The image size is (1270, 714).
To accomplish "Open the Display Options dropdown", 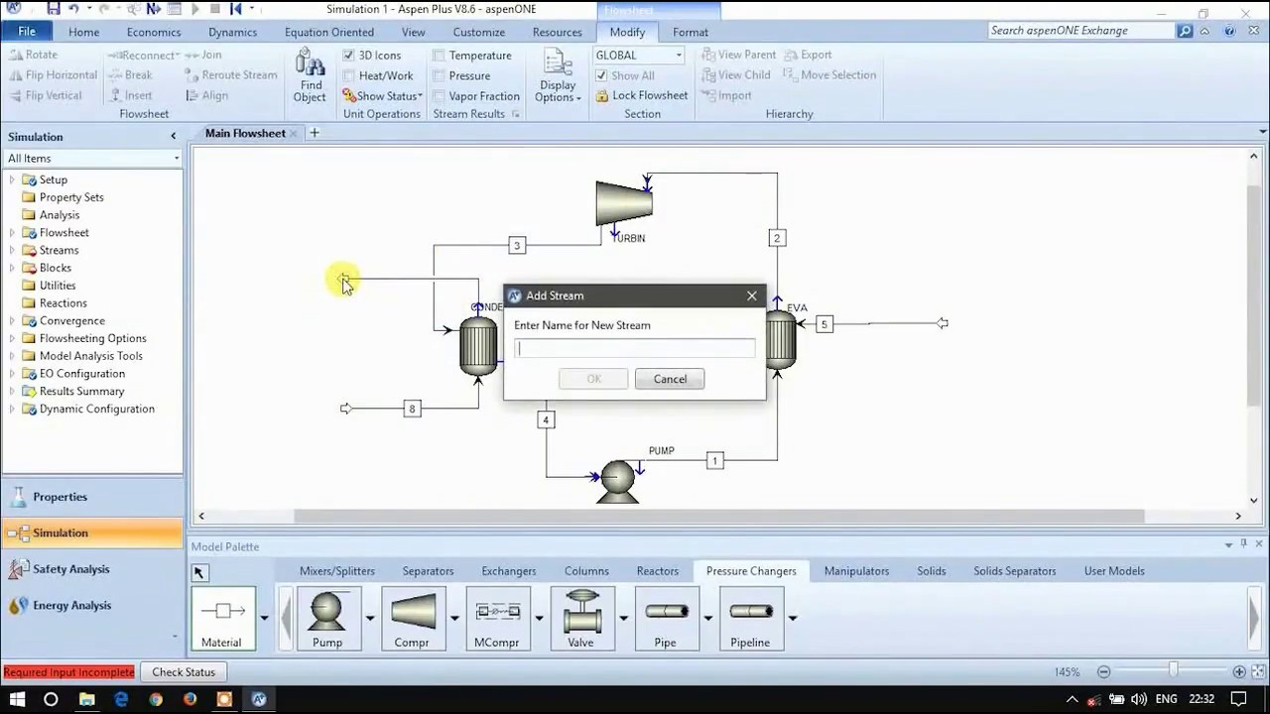I will 558,77.
